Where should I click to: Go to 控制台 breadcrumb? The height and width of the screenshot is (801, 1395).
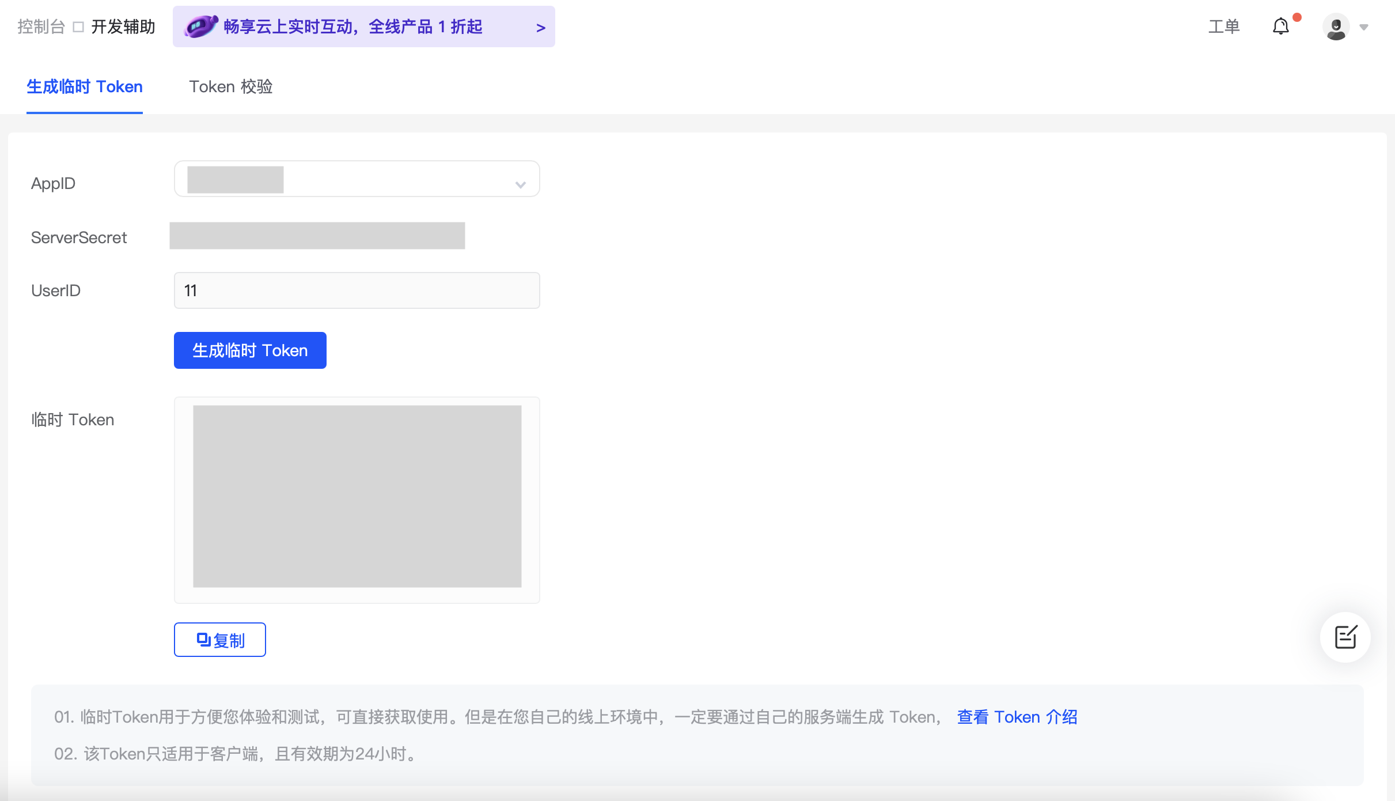point(41,27)
